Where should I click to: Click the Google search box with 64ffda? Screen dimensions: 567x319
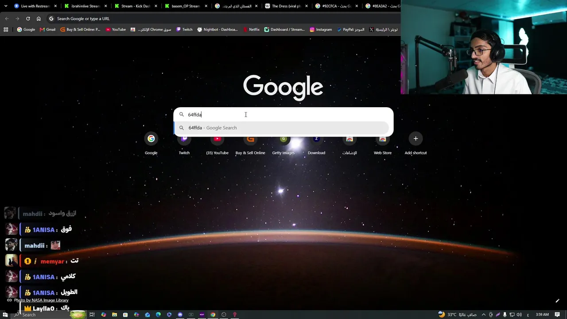(x=283, y=114)
